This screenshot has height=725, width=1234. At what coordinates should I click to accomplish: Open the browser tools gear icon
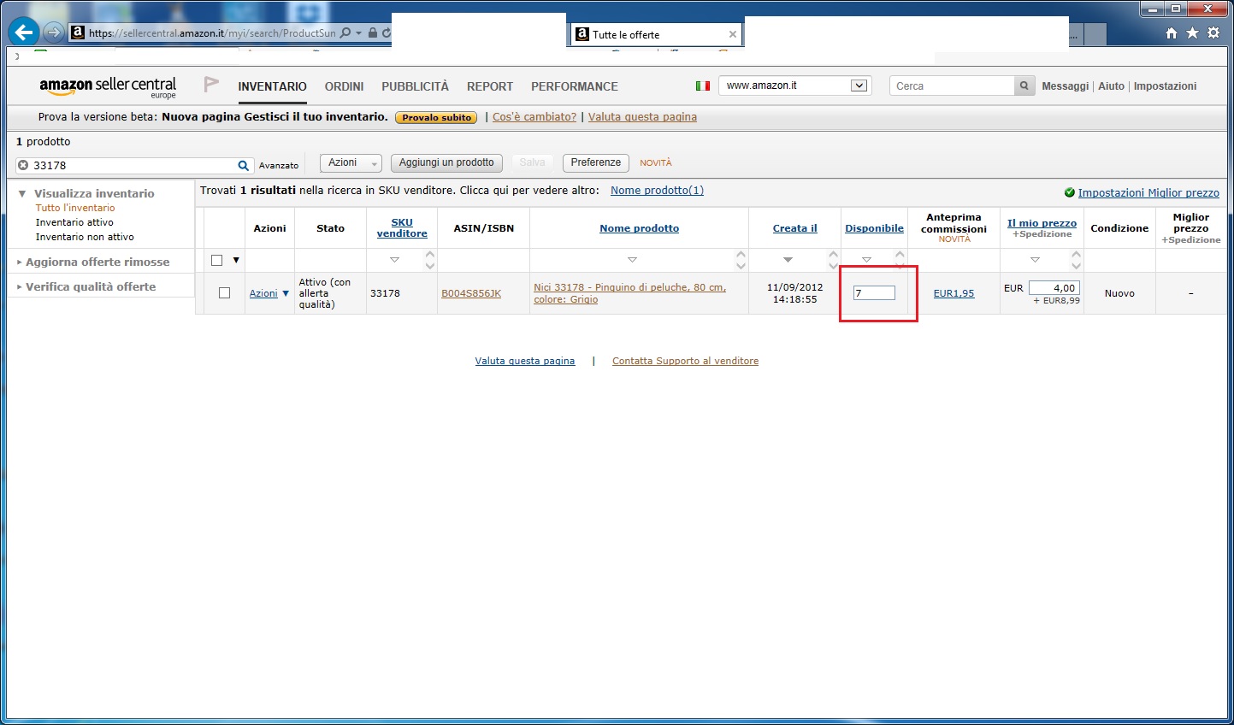pos(1213,33)
